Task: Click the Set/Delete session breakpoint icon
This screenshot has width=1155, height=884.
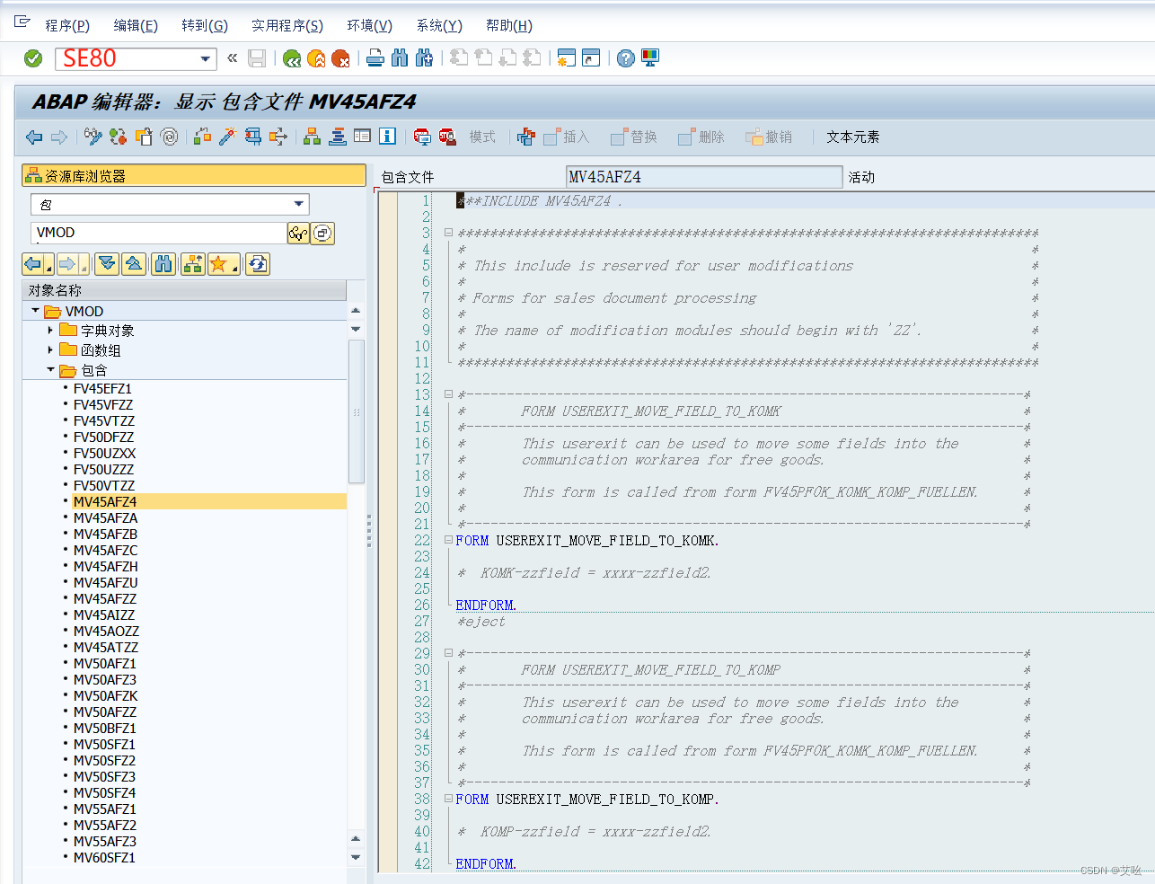Action: 422,137
